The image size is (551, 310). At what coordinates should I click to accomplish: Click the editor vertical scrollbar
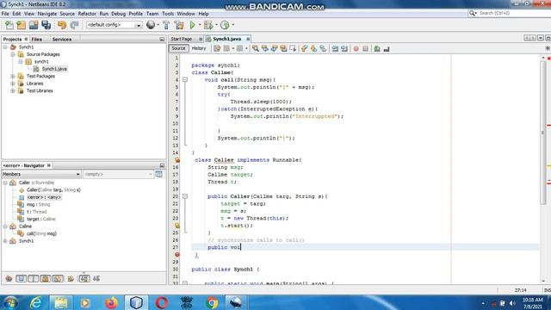point(543,133)
